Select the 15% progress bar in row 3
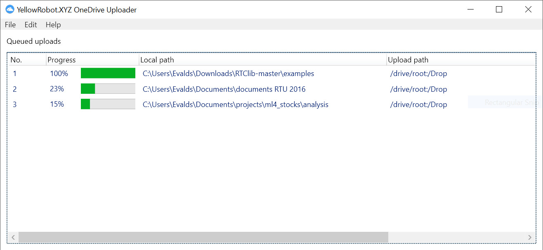This screenshot has height=250, width=543. 108,104
